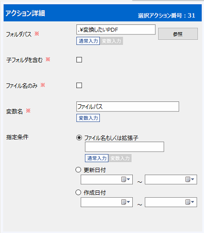
Task: Focus the フォルダパス text field
Action: pyautogui.click(x=116, y=30)
